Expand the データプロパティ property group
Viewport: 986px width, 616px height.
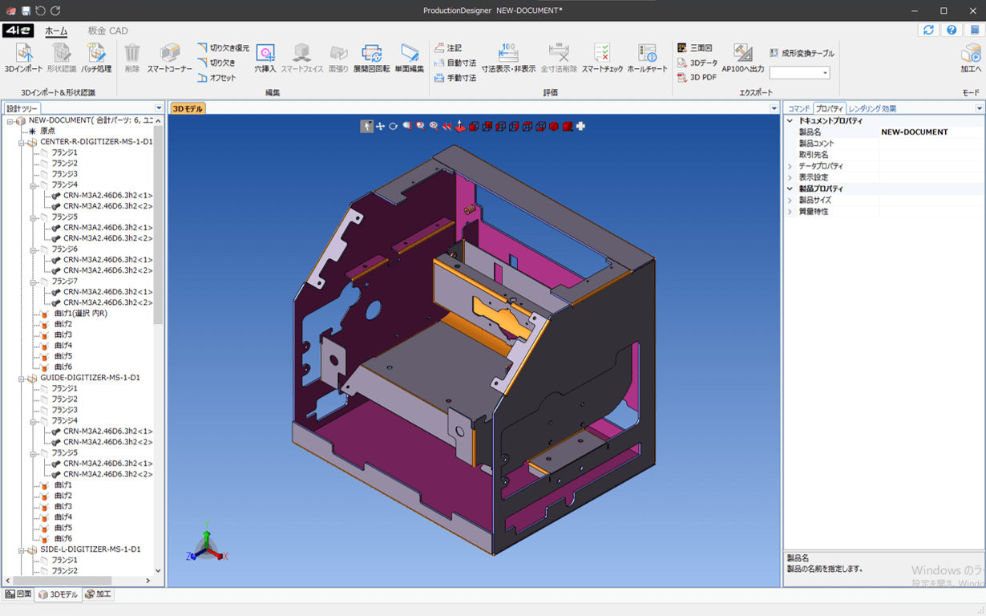[x=790, y=166]
